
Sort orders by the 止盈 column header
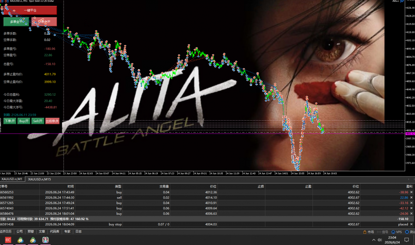tap(289, 186)
